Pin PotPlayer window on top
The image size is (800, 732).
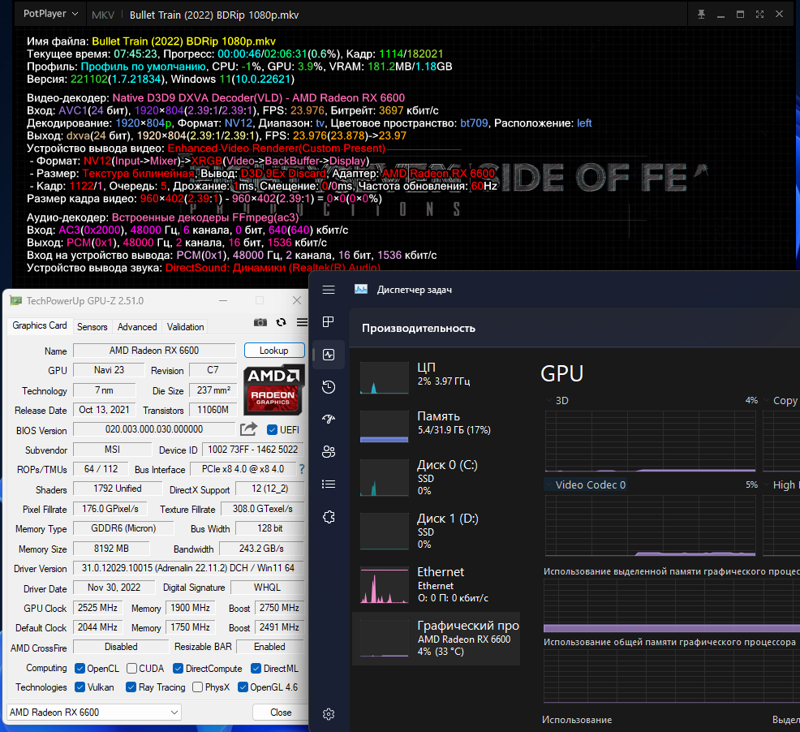(x=702, y=15)
